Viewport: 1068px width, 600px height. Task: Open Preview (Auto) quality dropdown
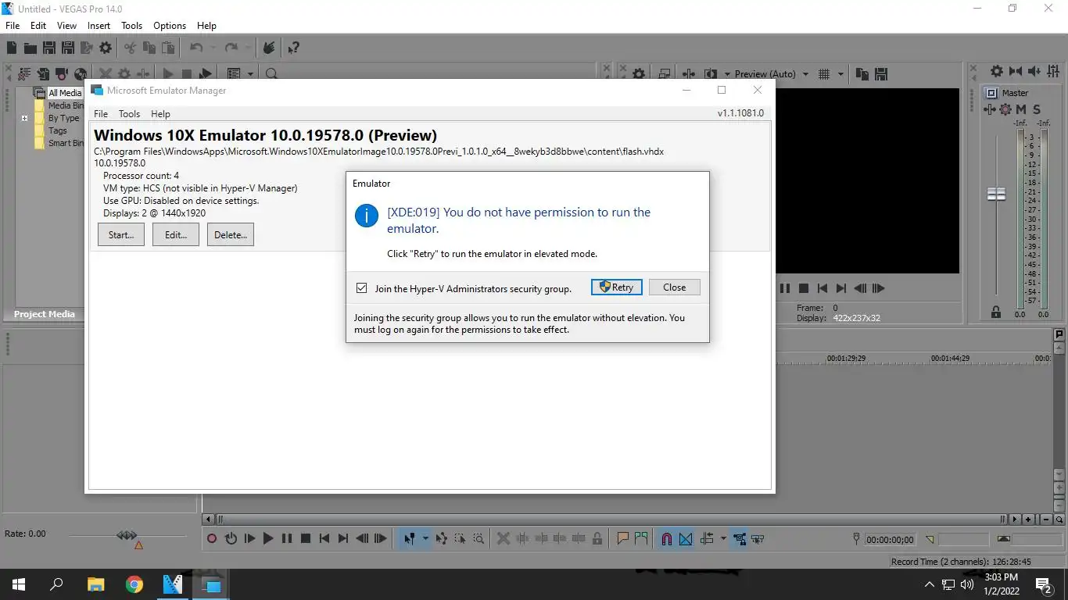pyautogui.click(x=806, y=74)
